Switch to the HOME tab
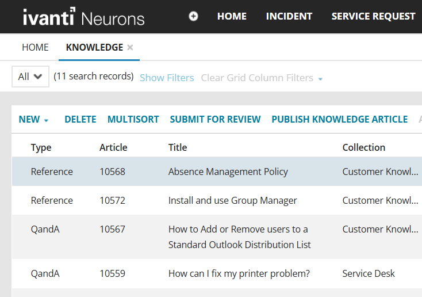 point(35,47)
